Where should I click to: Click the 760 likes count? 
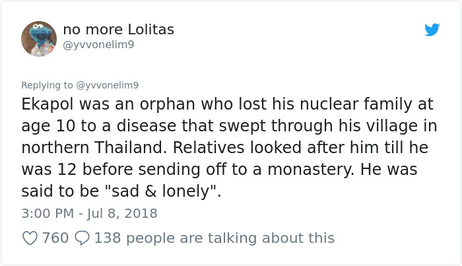pos(55,238)
